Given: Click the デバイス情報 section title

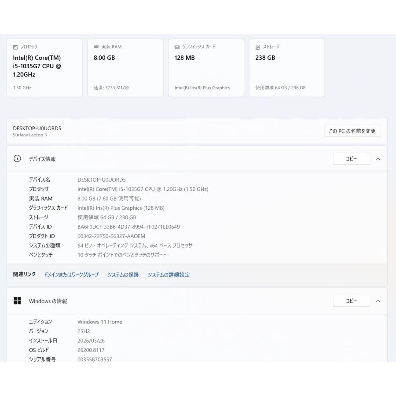Looking at the screenshot, I should coord(42,159).
